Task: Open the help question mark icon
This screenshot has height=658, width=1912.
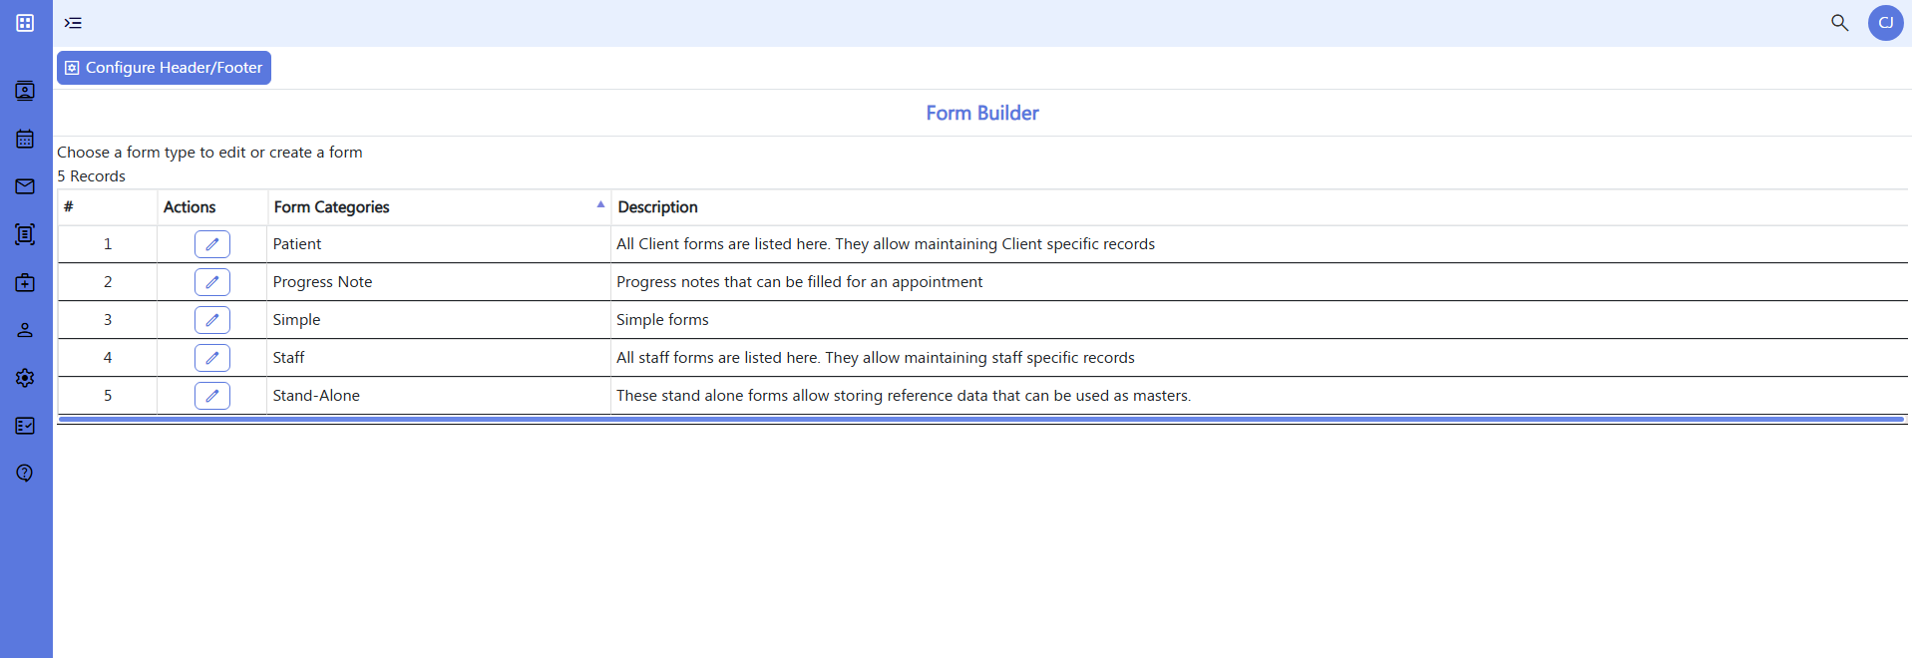Action: (x=25, y=473)
